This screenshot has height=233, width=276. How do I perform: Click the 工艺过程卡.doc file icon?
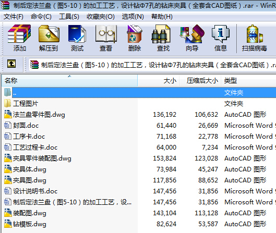coord(7,147)
